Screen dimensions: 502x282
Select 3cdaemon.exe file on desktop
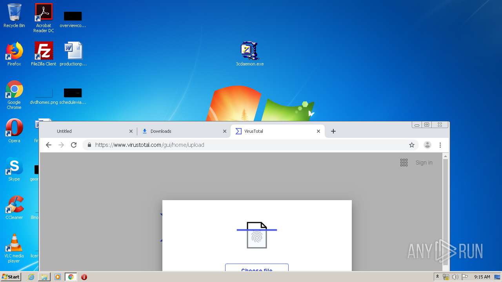(250, 54)
